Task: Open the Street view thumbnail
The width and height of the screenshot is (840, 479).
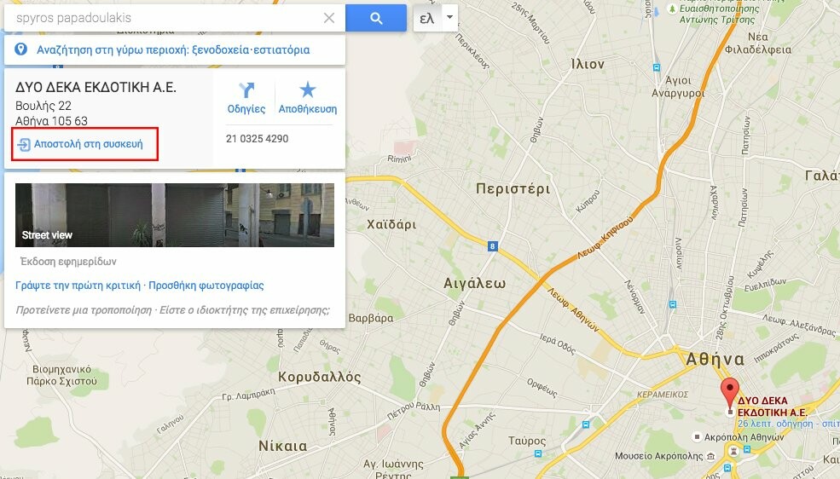Action: coord(175,215)
